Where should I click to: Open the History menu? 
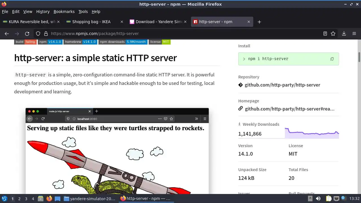coord(43,12)
